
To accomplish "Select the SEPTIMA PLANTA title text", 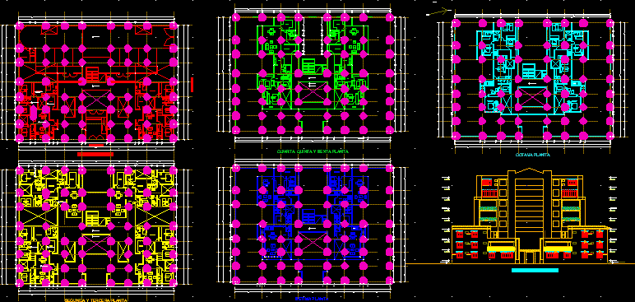I will pos(312,299).
